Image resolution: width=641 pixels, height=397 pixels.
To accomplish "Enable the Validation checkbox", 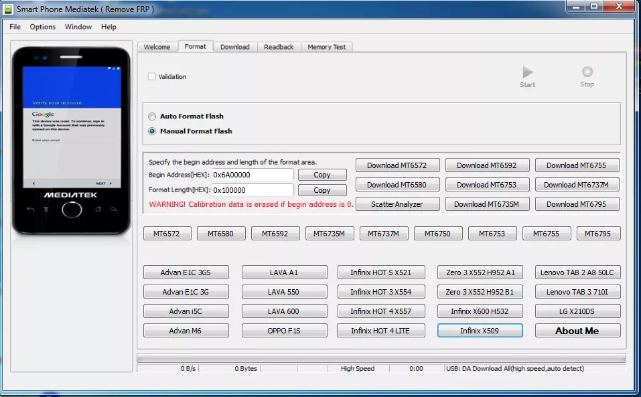I will [151, 76].
